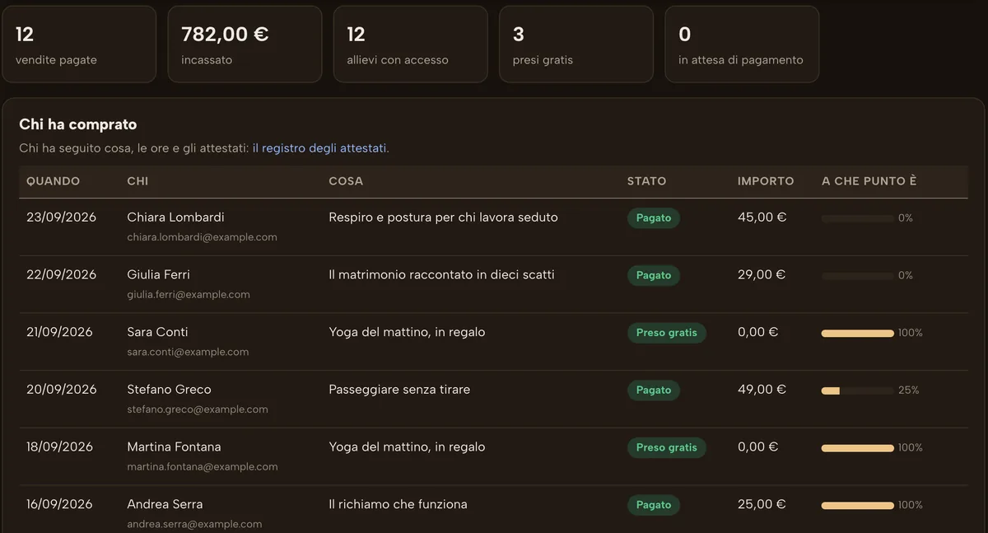The image size is (988, 533).
Task: Select the 'allievi con accesso' card
Action: pyautogui.click(x=411, y=44)
